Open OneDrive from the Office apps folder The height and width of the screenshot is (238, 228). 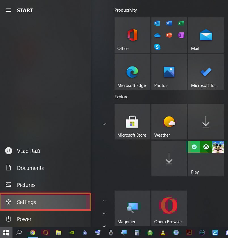(157, 35)
